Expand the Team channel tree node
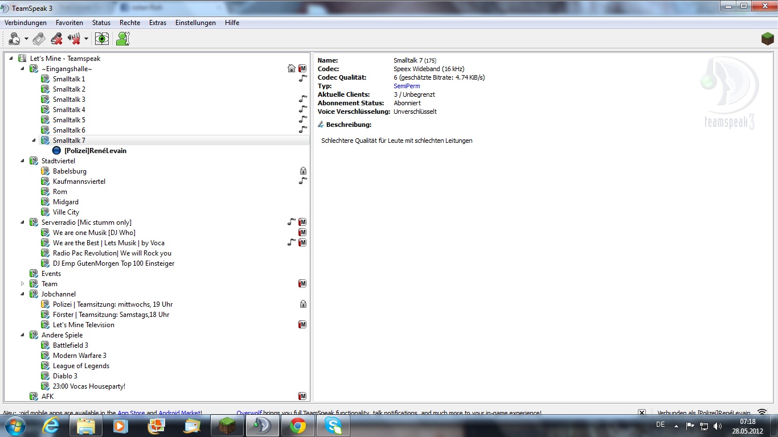 [23, 283]
